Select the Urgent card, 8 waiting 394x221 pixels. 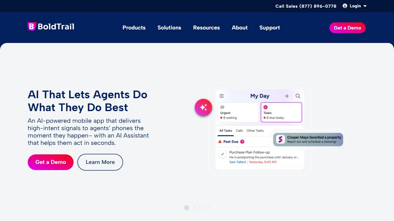click(238, 112)
